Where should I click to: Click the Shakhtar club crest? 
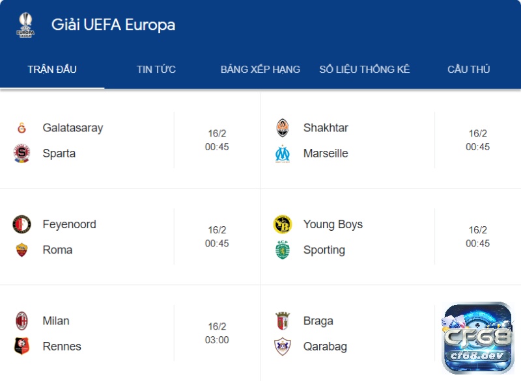coord(283,128)
